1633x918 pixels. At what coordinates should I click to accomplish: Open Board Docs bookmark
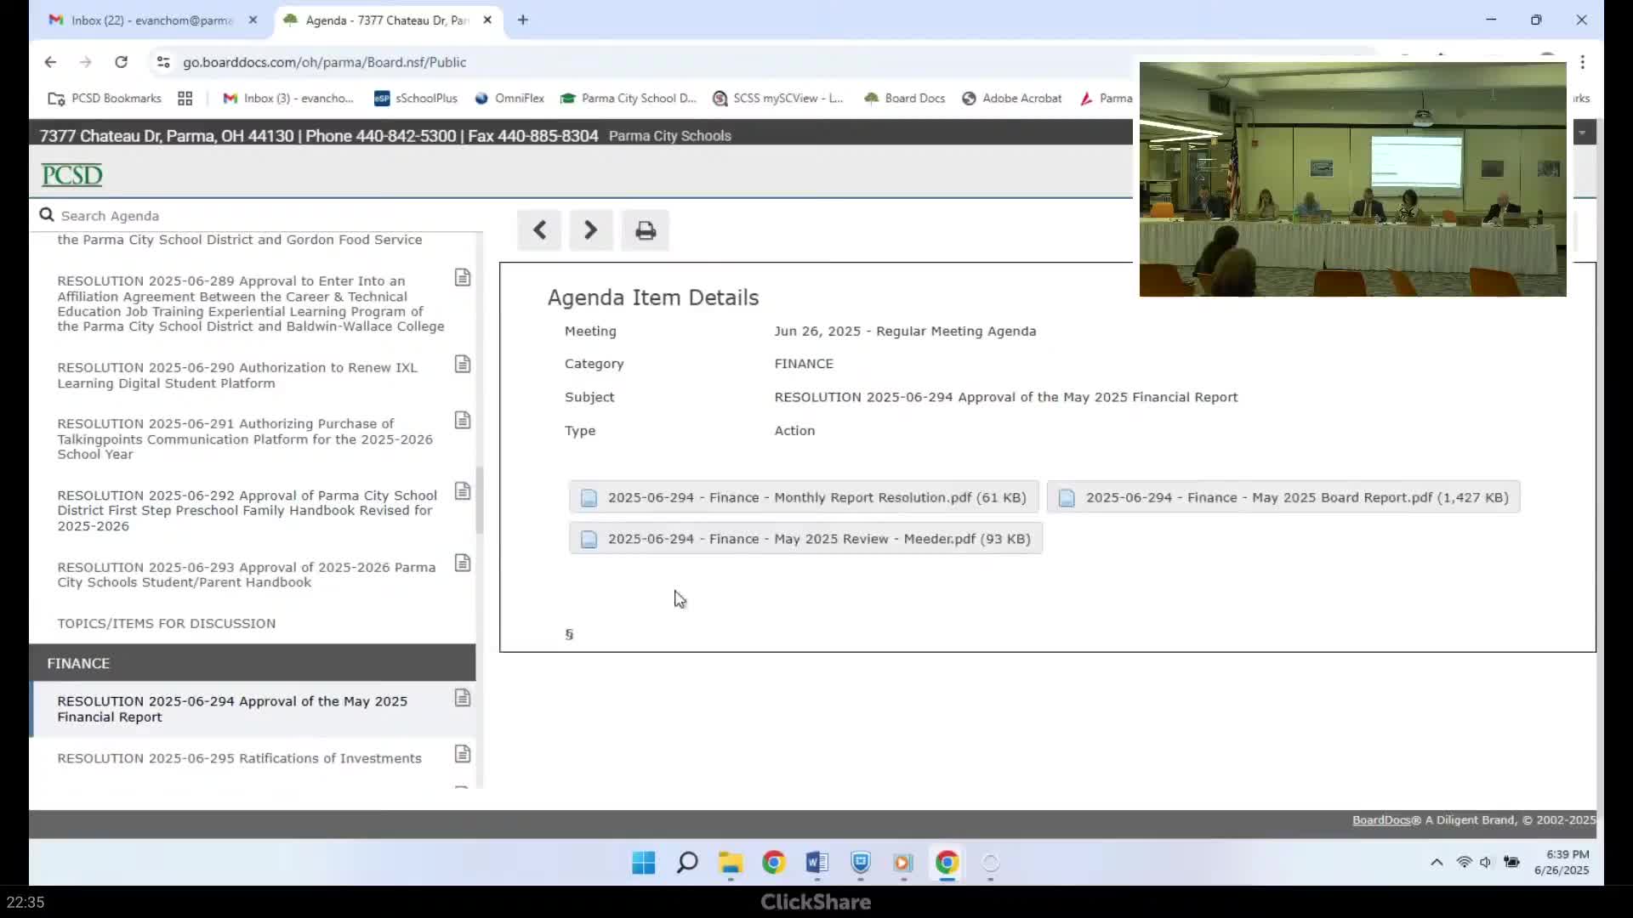point(905,99)
